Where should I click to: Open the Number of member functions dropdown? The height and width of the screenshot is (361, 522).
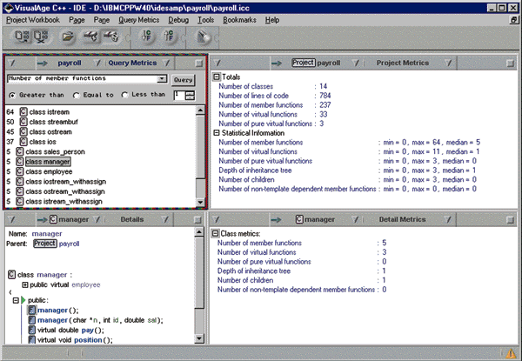[164, 79]
